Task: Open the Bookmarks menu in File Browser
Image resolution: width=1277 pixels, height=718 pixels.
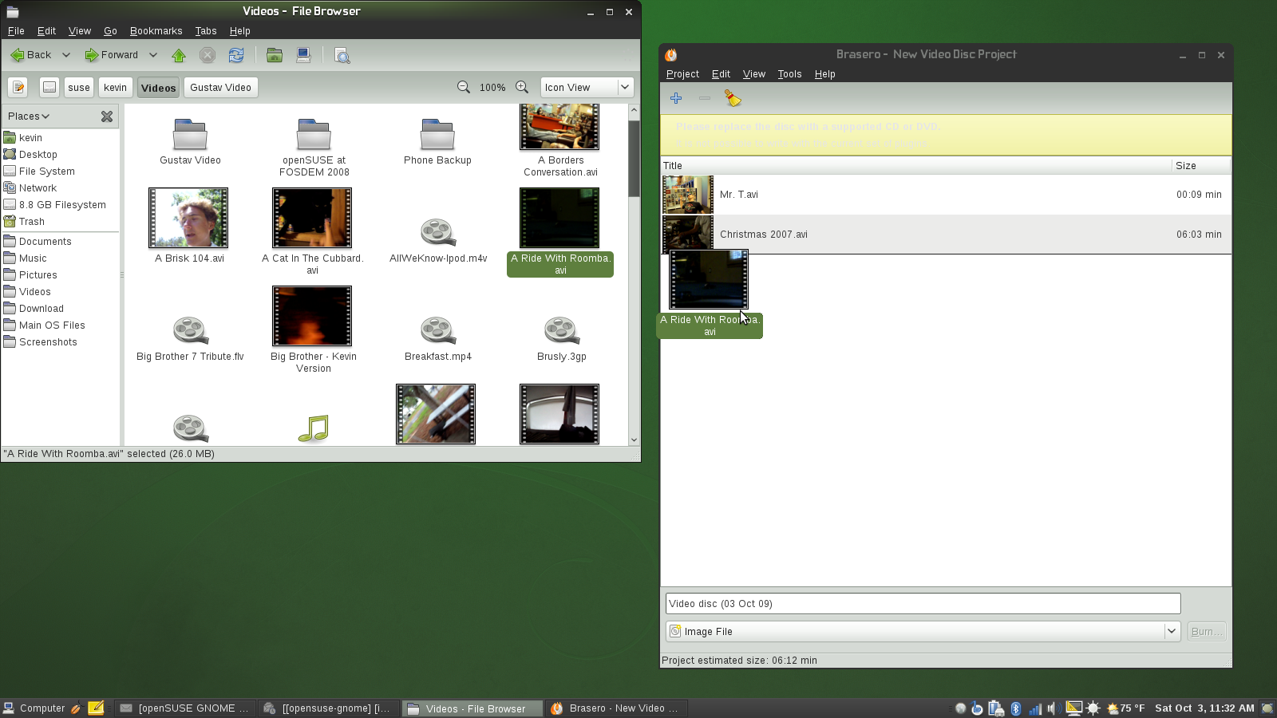Action: pos(156,31)
